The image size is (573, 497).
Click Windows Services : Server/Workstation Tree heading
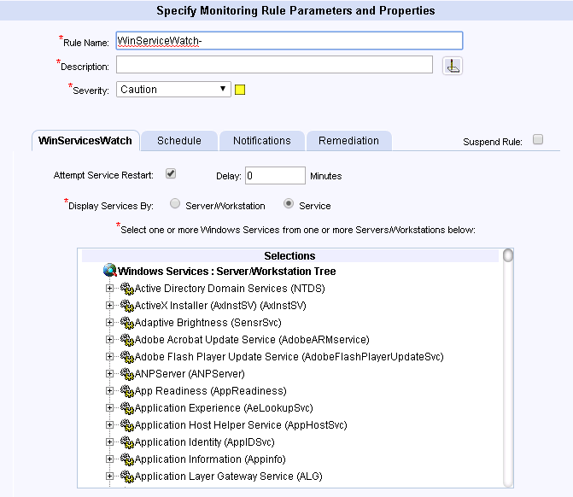tap(226, 272)
